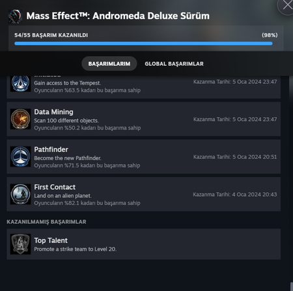Viewport: 293px width, 291px height.
Task: Open the First Contact achievement title
Action: pos(55,187)
